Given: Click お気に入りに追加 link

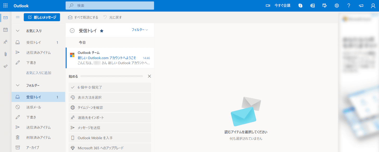Looking at the screenshot, I should [39, 73].
